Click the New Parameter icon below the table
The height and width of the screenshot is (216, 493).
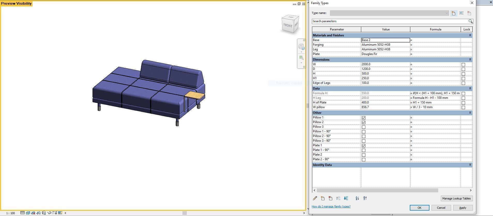pos(323,198)
